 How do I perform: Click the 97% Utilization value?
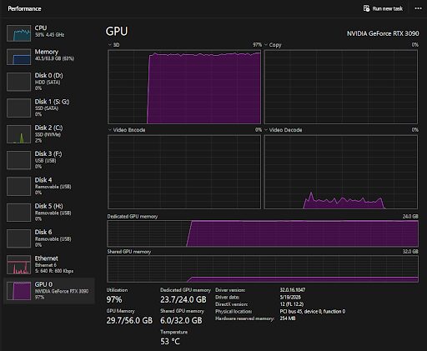114,299
